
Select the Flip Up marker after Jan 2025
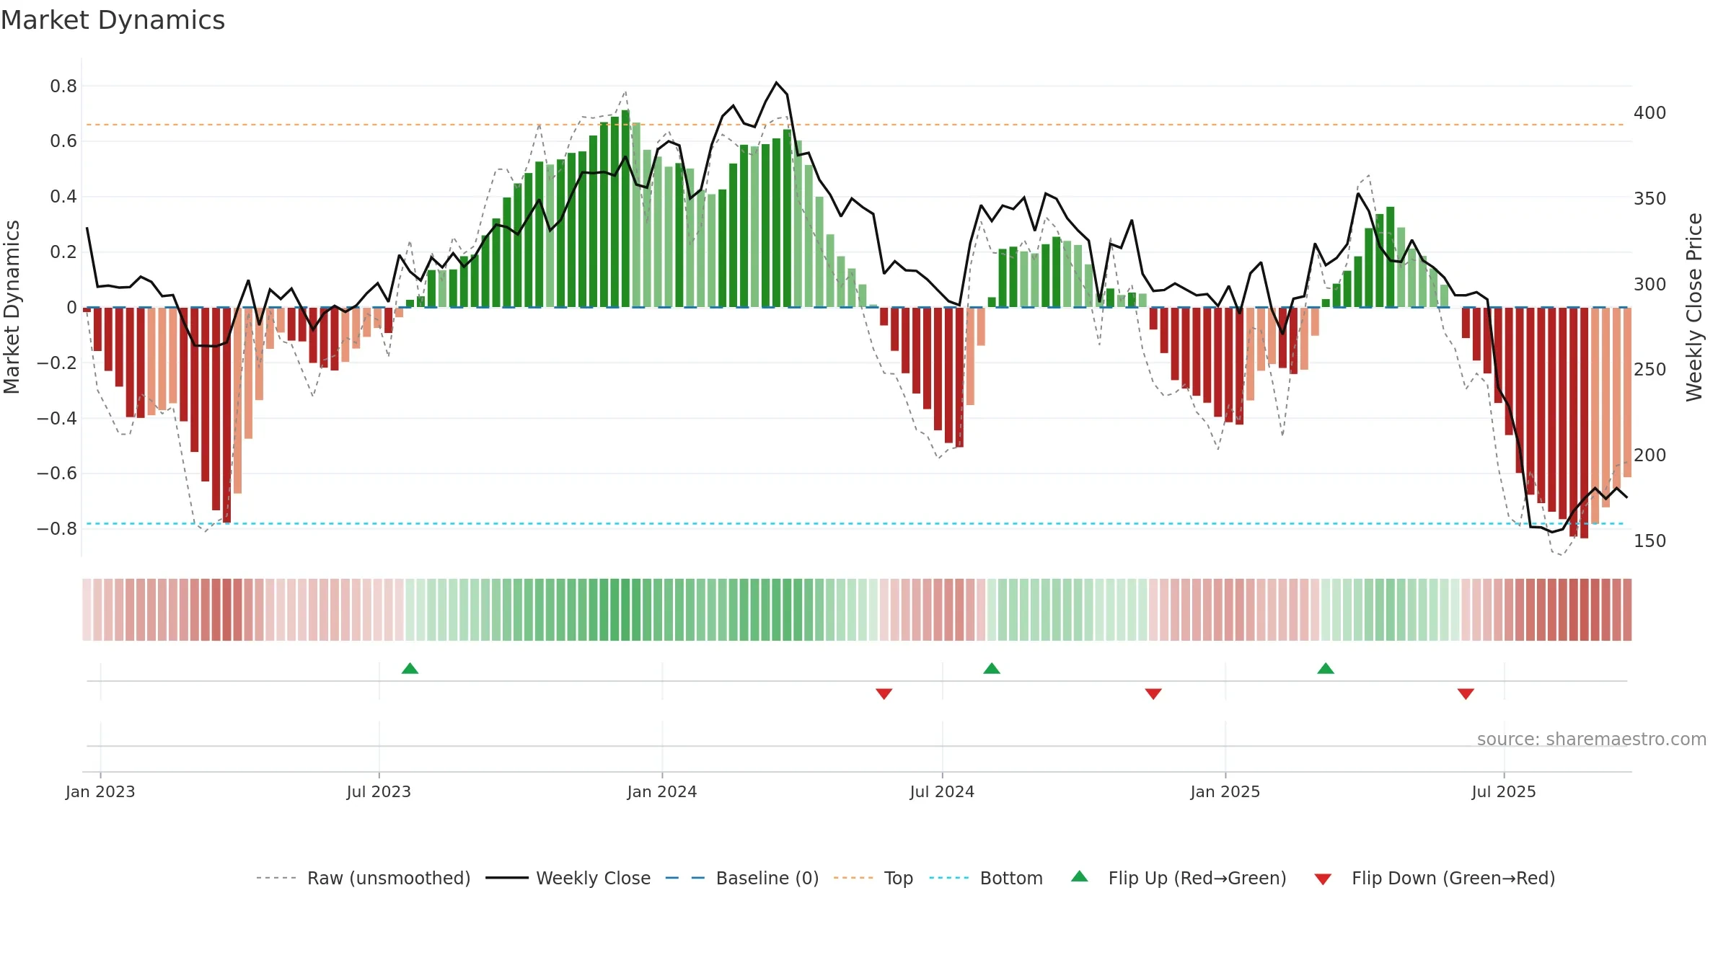(x=1326, y=668)
